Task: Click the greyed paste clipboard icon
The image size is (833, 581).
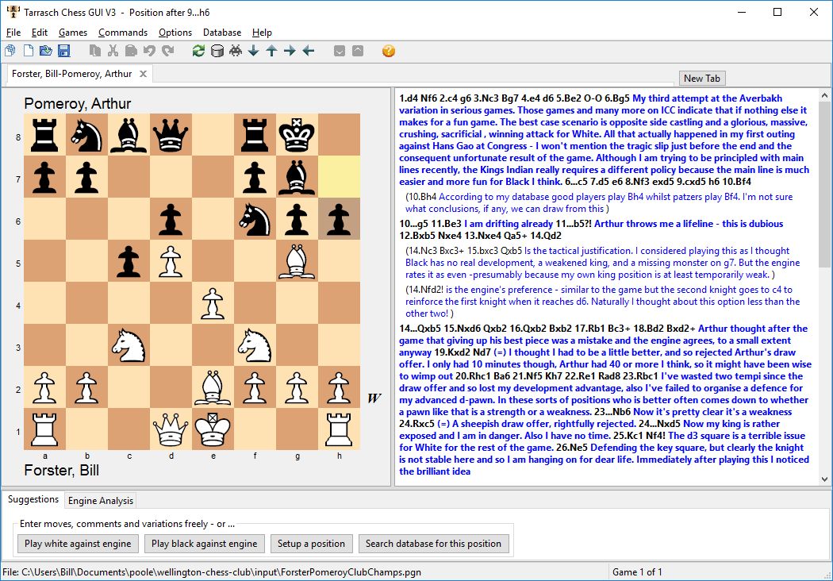Action: point(131,51)
